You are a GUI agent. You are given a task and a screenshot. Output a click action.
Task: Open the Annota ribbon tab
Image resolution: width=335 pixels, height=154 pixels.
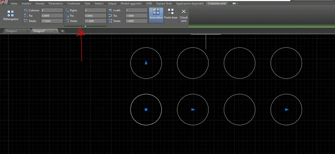(x=40, y=4)
